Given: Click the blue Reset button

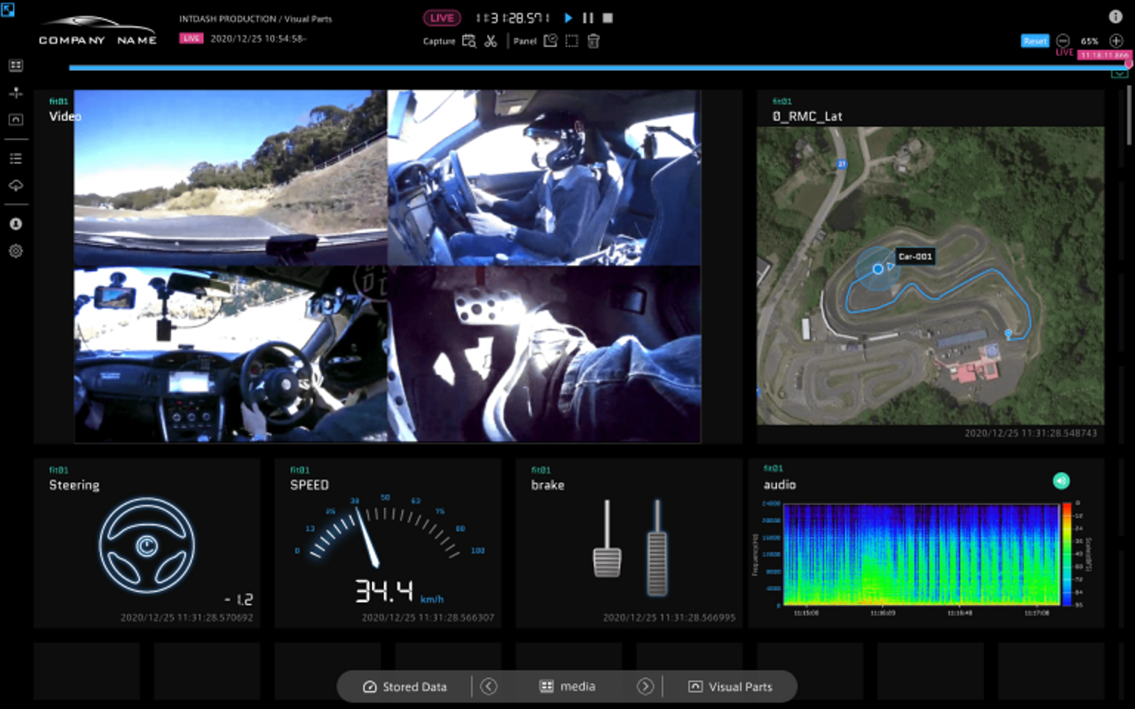Looking at the screenshot, I should pyautogui.click(x=1035, y=41).
